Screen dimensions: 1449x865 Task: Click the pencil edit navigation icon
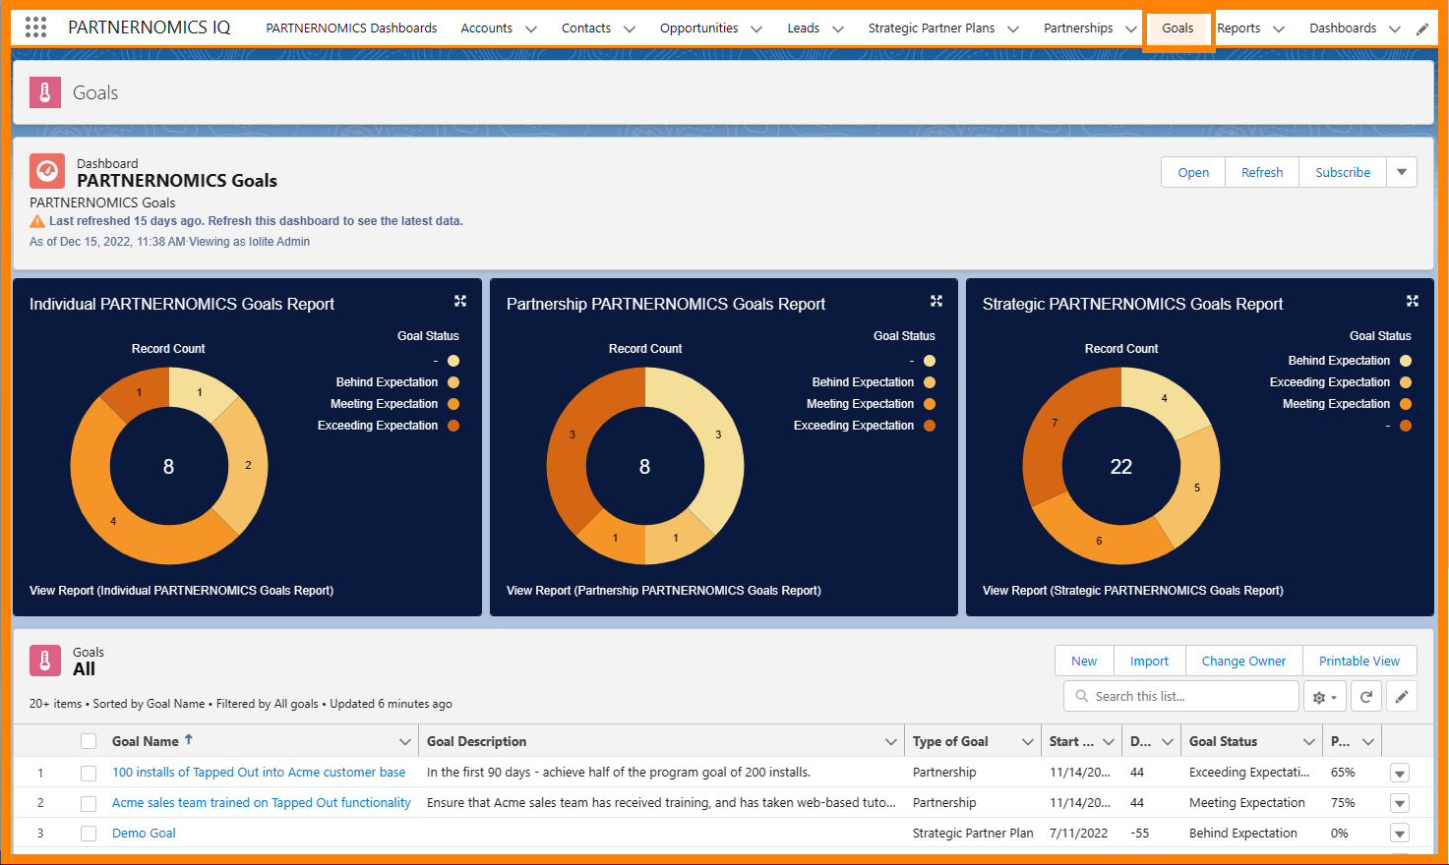1422,29
